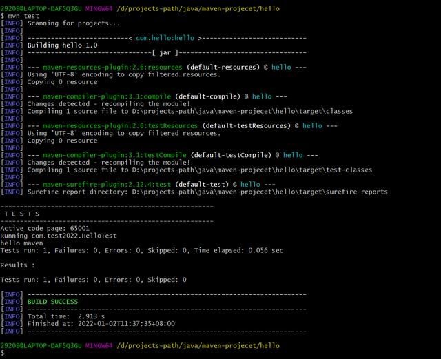Screen dimensions: 441x359
Task: Click the empty prompt at the bottom
Action: pos(3,353)
